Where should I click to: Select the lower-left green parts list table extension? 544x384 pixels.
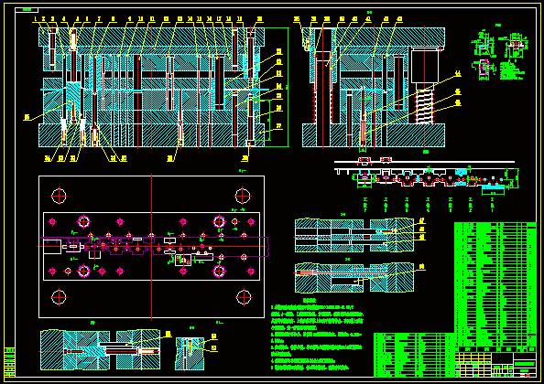(x=414, y=355)
